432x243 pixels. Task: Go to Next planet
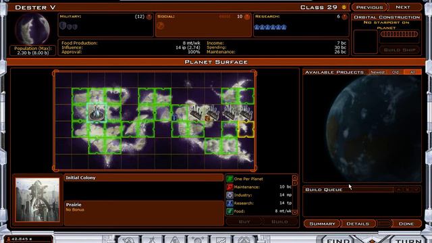(x=403, y=7)
